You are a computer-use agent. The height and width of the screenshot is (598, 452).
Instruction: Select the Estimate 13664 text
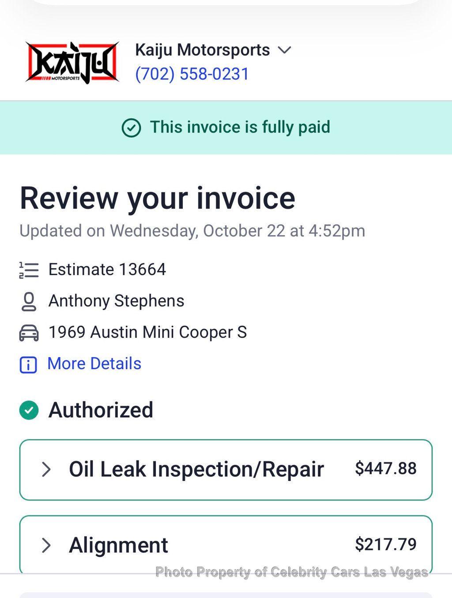107,269
